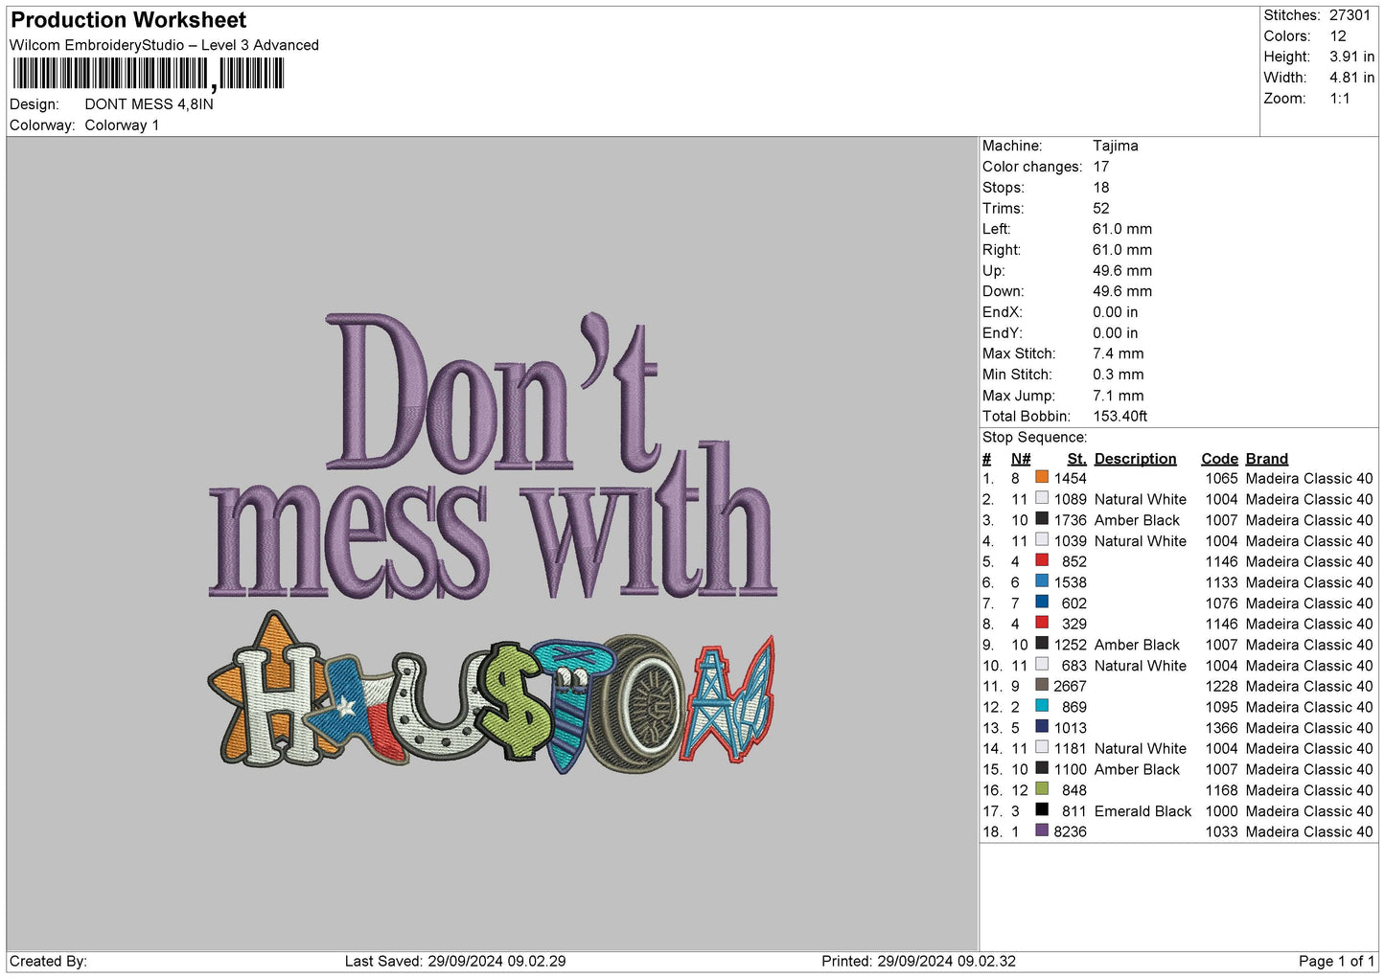
Task: Click the white swatch in stop 2
Action: click(x=1042, y=498)
